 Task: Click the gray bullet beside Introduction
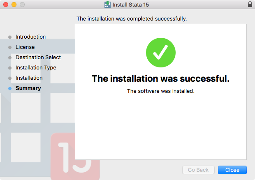[10, 37]
